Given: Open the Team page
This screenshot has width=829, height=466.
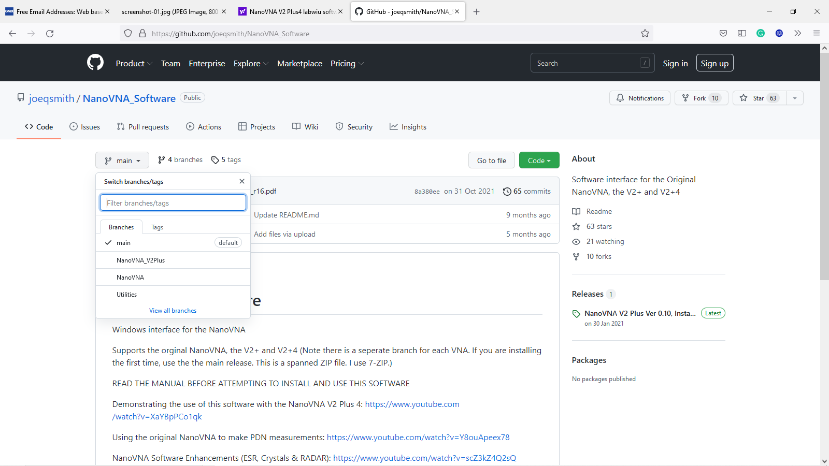Looking at the screenshot, I should (170, 63).
